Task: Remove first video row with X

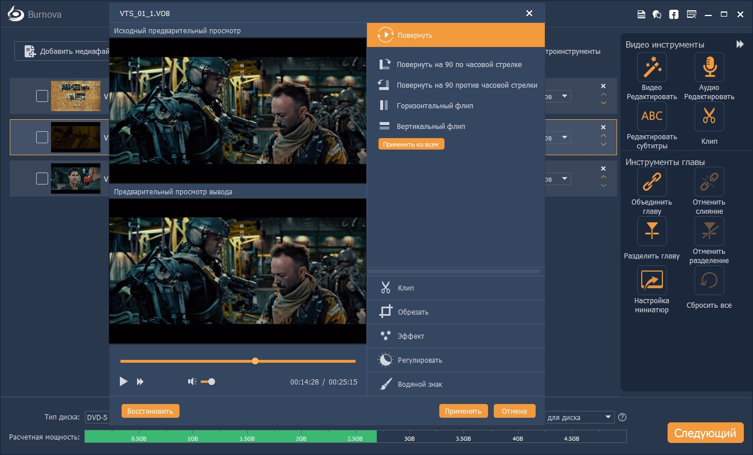Action: [603, 86]
